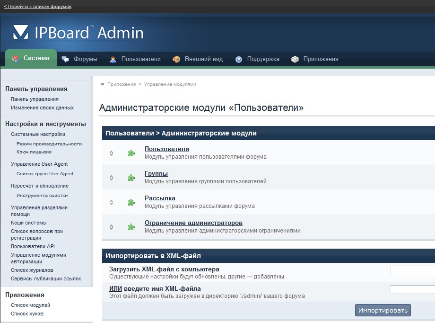
Task: Open Управление User Agent in sidebar
Action: 39,164
